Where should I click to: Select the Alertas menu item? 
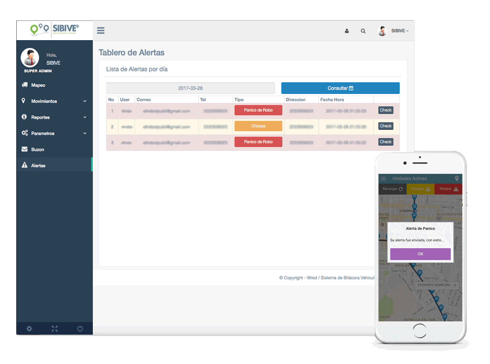(38, 166)
